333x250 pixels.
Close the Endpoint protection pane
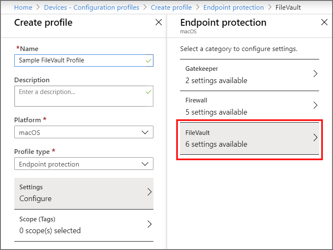pos(324,23)
